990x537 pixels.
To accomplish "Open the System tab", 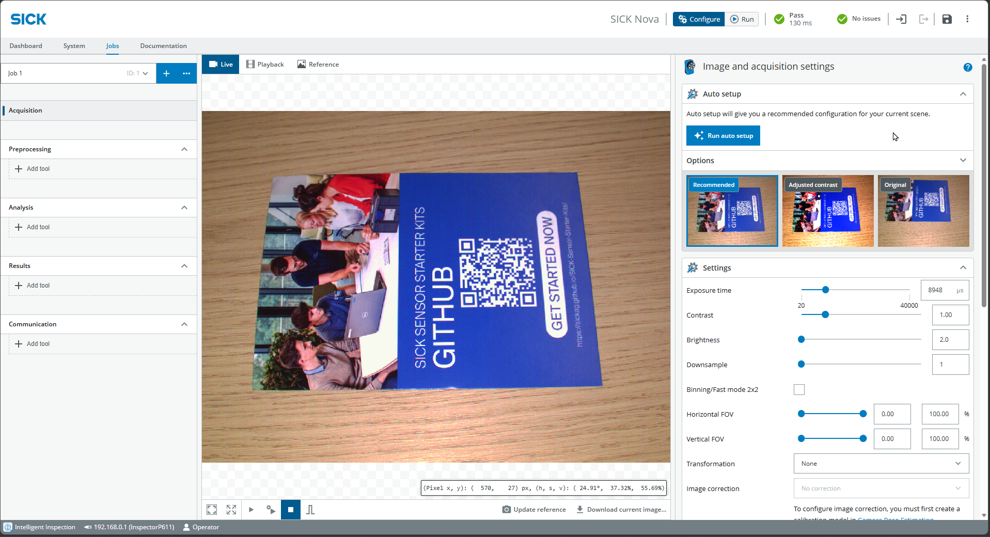I will [x=74, y=46].
